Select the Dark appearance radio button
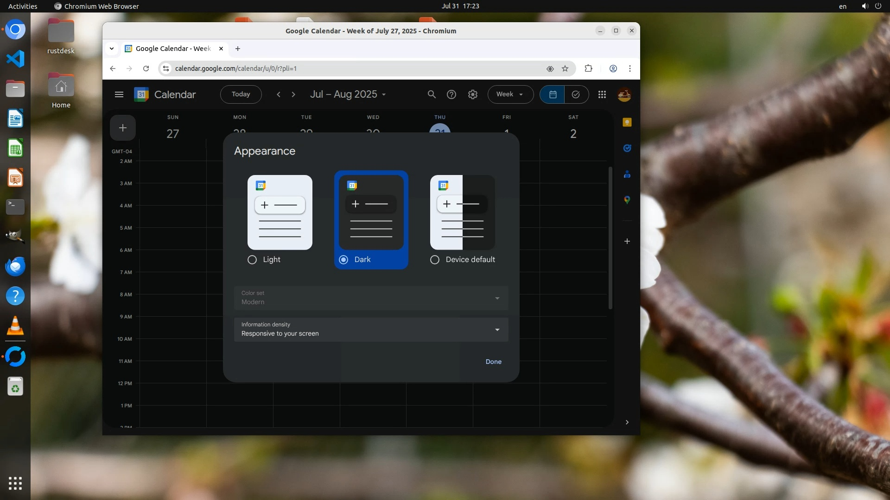Viewport: 890px width, 500px height. pyautogui.click(x=343, y=260)
